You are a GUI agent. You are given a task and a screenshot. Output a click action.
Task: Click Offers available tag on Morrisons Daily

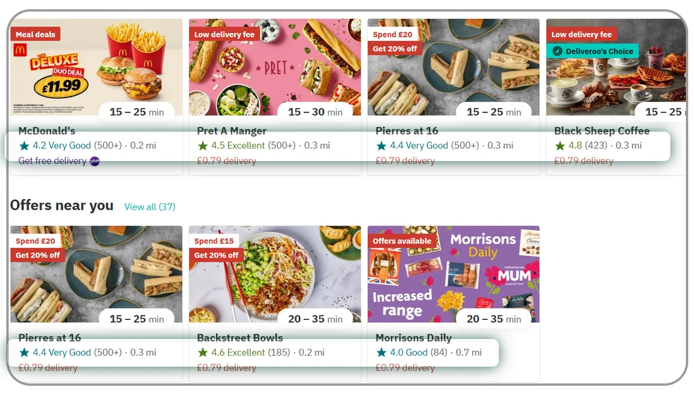[402, 241]
